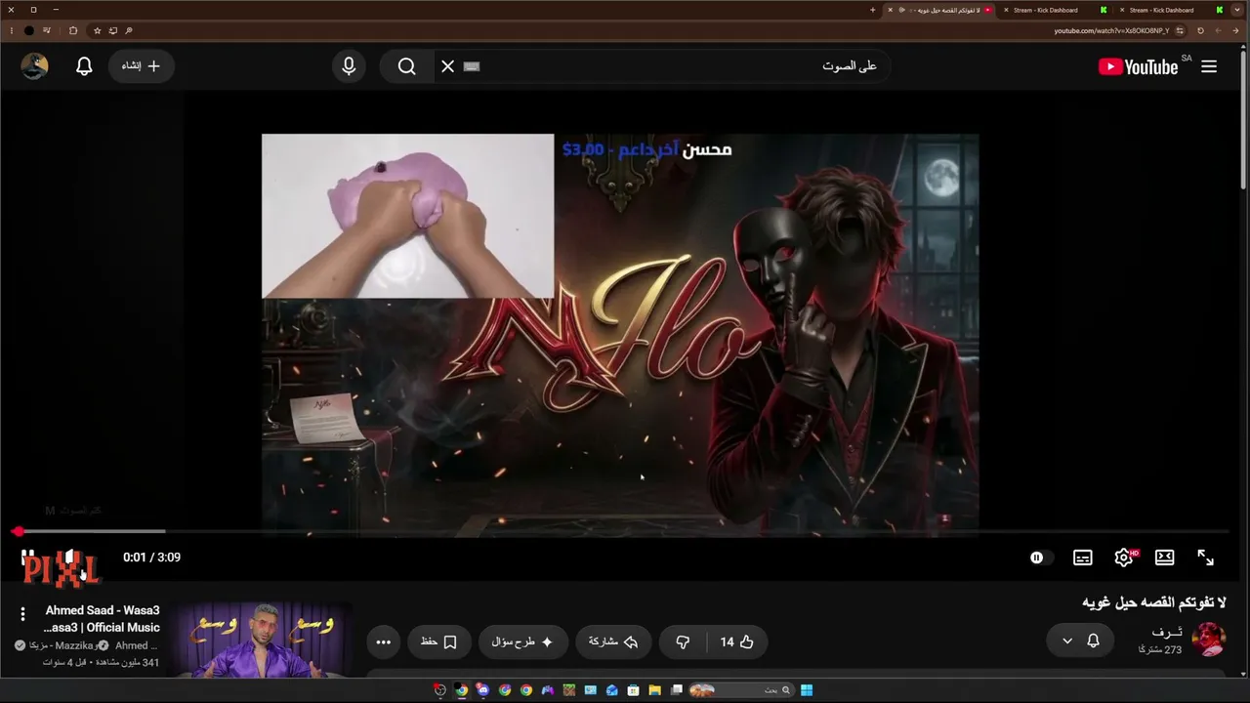Switch to the second Stream - Kick Dashboard tab
This screenshot has width=1250, height=703.
[x=1169, y=10]
